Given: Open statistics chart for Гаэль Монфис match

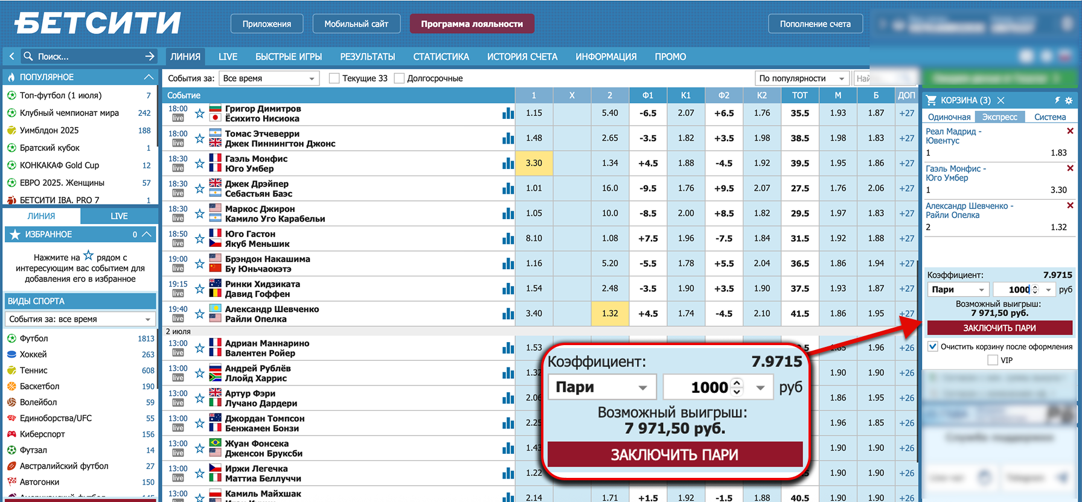Looking at the screenshot, I should [x=508, y=164].
